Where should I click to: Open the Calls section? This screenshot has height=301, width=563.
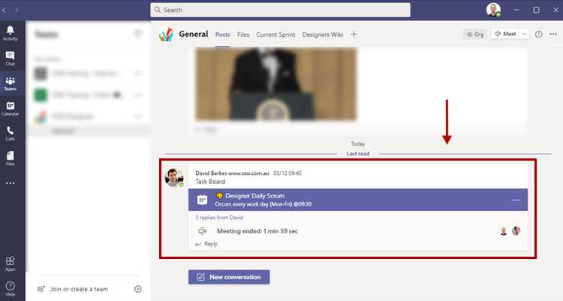[11, 133]
